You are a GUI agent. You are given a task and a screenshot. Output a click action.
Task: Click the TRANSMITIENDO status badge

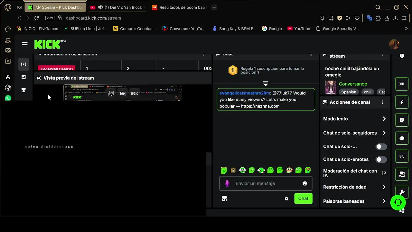pos(56,68)
